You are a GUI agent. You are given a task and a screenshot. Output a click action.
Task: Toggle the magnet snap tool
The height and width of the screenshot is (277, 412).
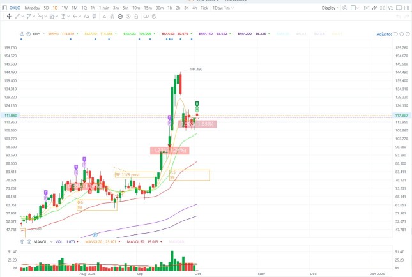point(112,17)
